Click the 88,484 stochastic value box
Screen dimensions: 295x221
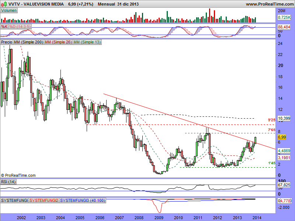tap(284, 27)
